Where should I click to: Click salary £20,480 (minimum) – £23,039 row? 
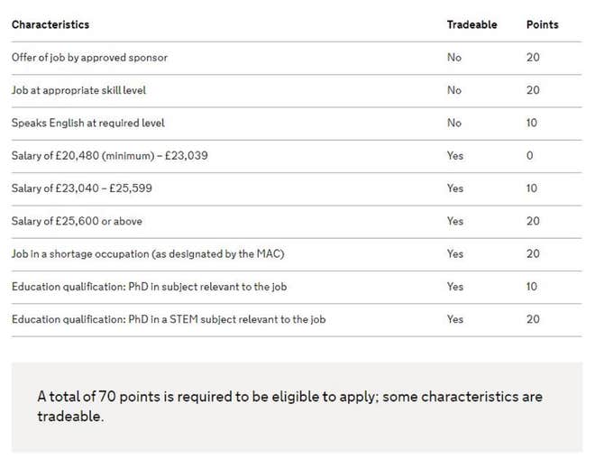tap(297, 156)
